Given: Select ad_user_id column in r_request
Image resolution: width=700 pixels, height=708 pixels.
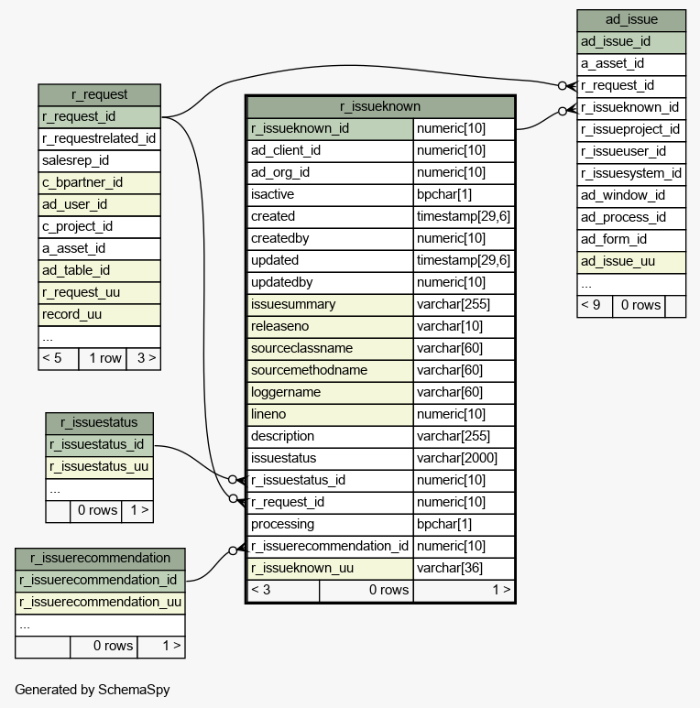Looking at the screenshot, I should (x=99, y=205).
